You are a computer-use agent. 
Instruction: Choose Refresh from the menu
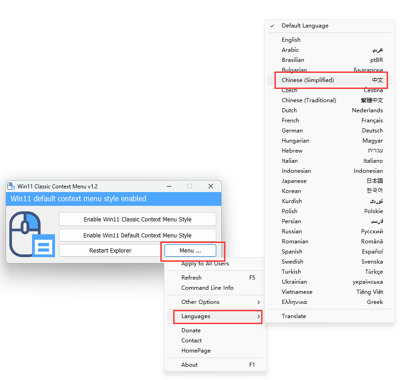tap(215, 278)
